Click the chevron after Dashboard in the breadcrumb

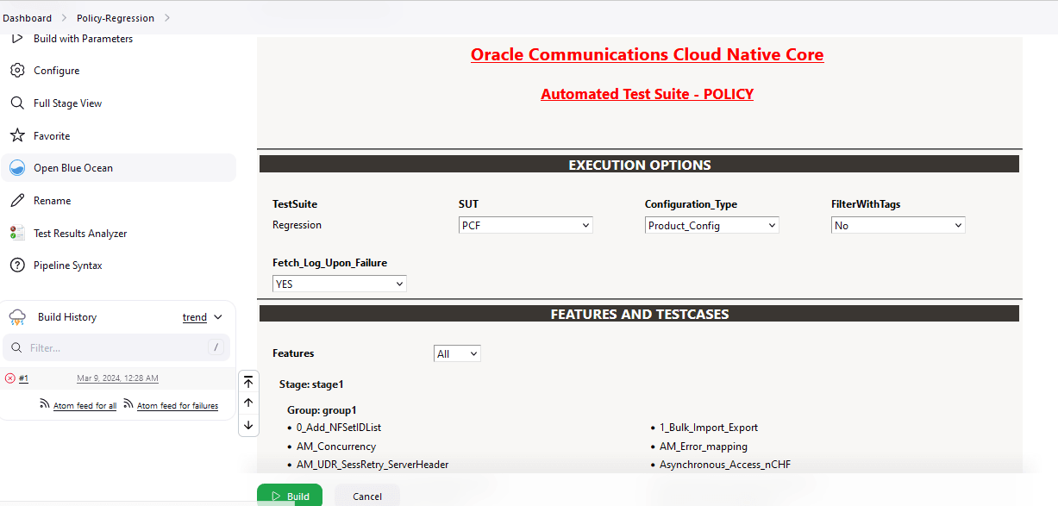63,18
